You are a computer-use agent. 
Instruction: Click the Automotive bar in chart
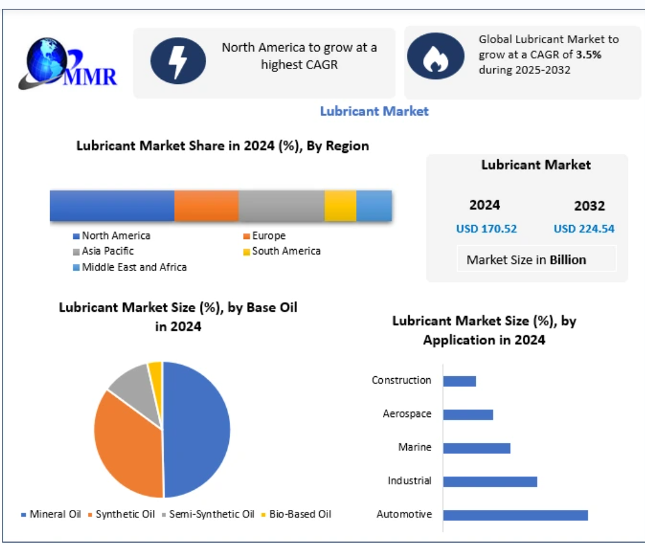pyautogui.click(x=515, y=515)
